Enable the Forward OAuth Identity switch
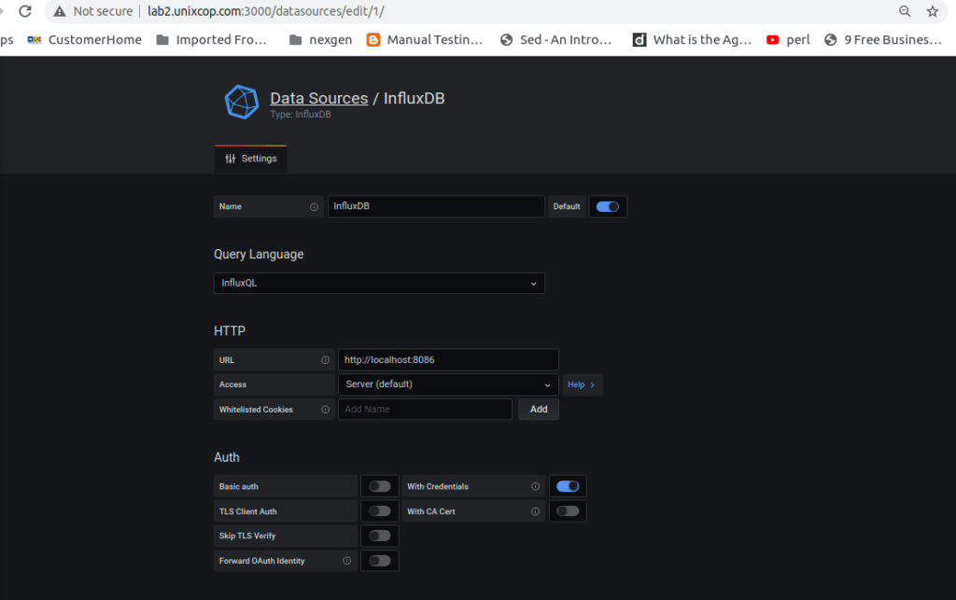 (379, 561)
